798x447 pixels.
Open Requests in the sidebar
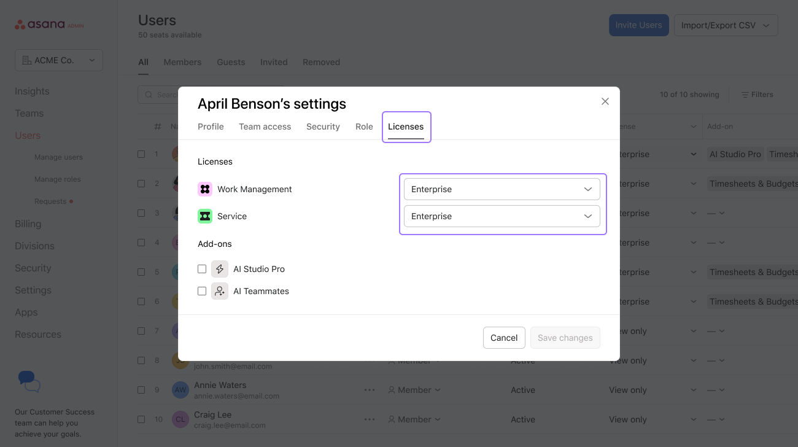coord(50,201)
